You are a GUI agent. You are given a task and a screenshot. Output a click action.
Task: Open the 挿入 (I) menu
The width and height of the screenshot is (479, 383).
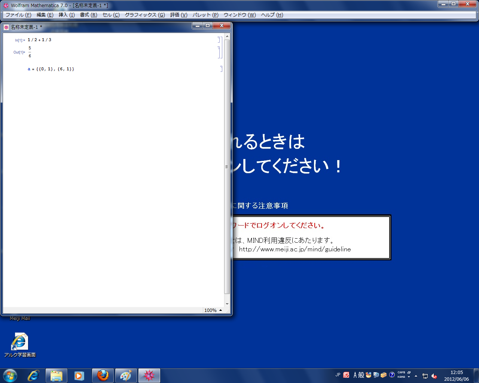click(x=67, y=15)
